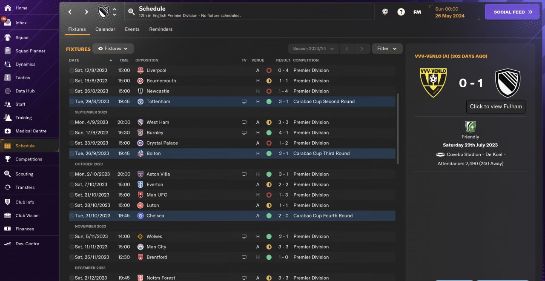Open the Medical Centre icon
545x281 pixels.
coord(7,131)
